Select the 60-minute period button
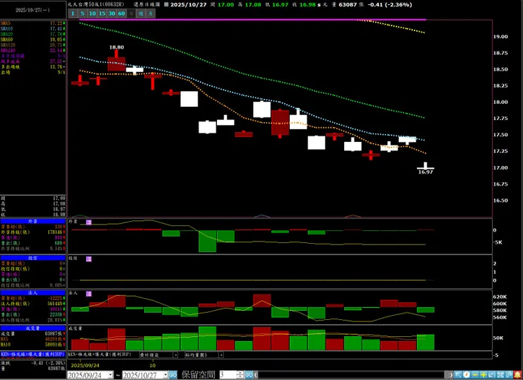The height and width of the screenshot is (380, 523). click(x=122, y=13)
